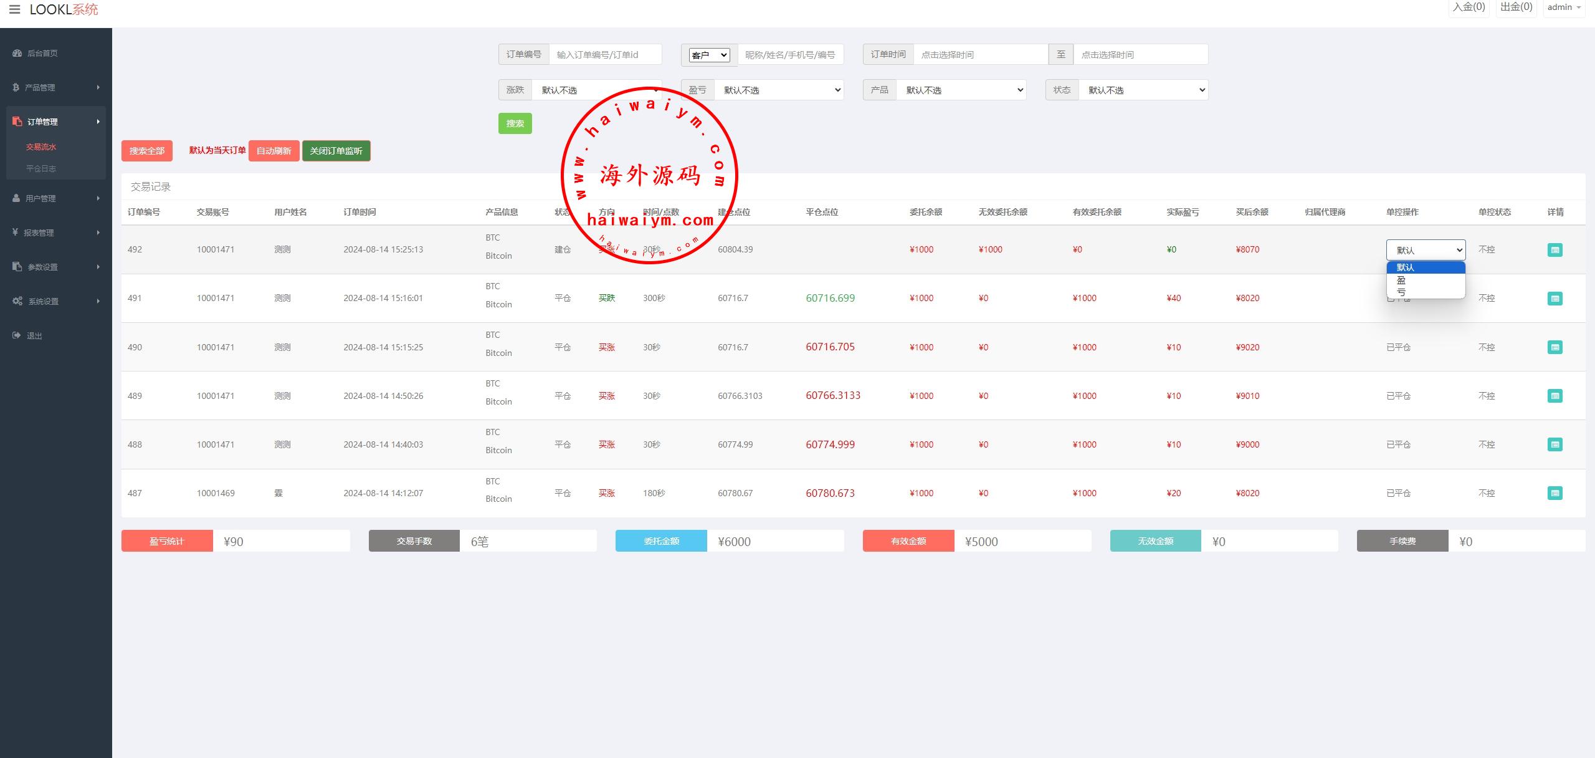Click the 用户管理 user icon
This screenshot has width=1595, height=758.
[16, 198]
